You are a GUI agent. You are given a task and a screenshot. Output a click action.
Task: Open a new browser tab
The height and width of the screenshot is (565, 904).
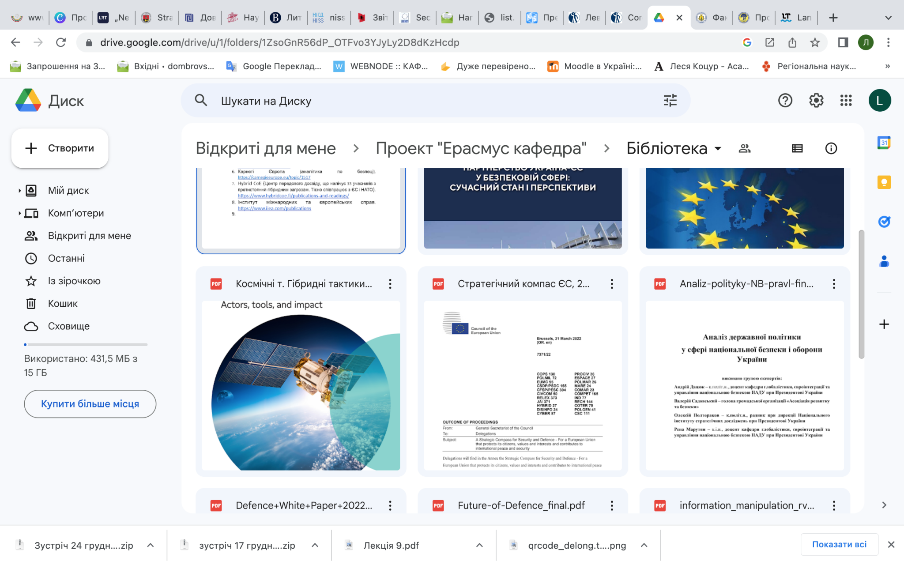(x=833, y=18)
